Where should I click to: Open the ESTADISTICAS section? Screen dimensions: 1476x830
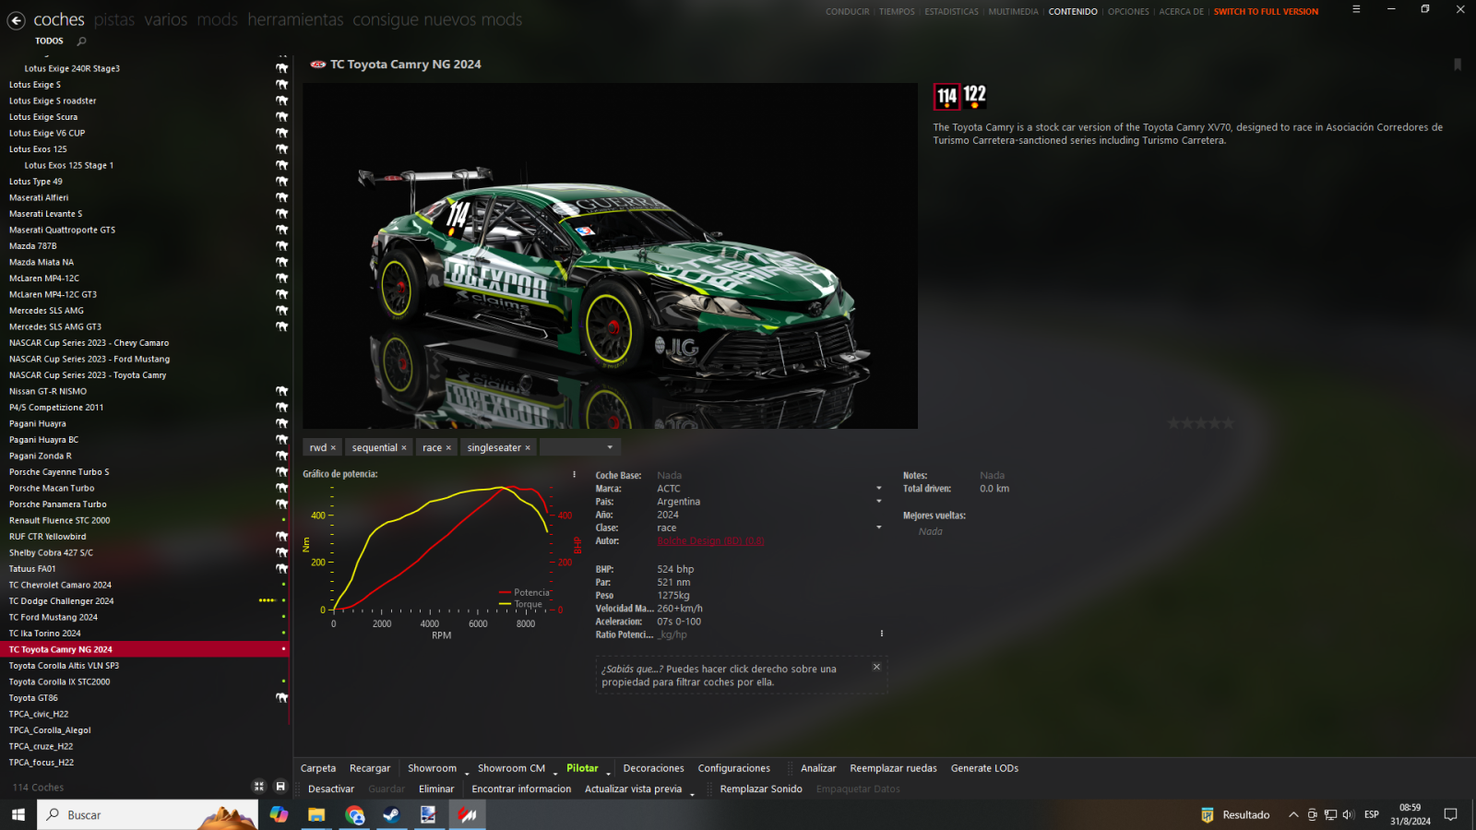coord(951,12)
